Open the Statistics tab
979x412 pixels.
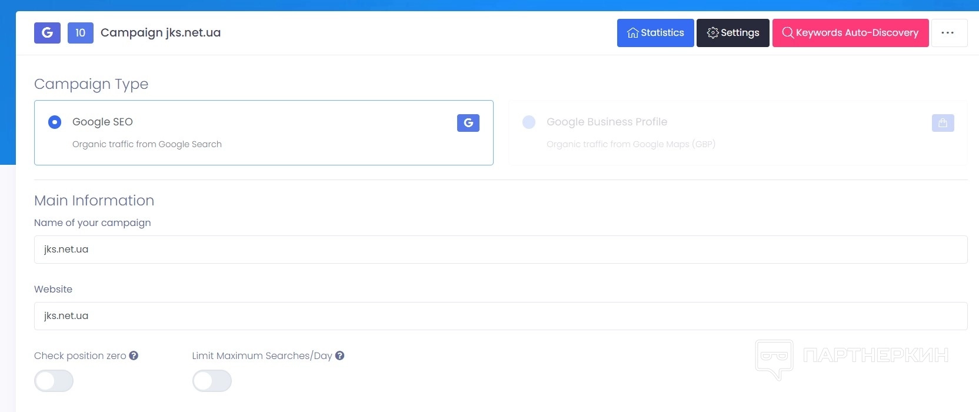coord(655,33)
